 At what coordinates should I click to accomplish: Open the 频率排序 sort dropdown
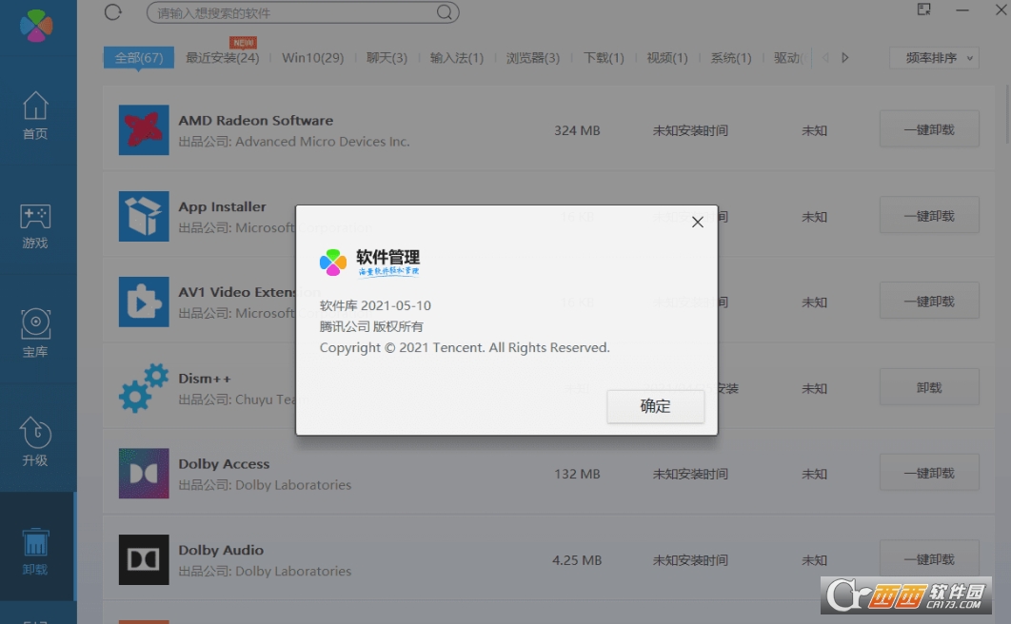(934, 58)
